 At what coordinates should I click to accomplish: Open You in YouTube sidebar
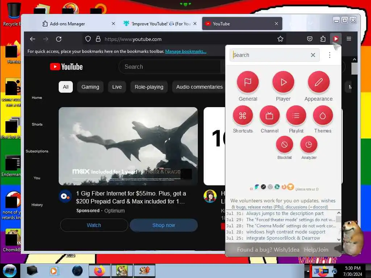(x=37, y=178)
